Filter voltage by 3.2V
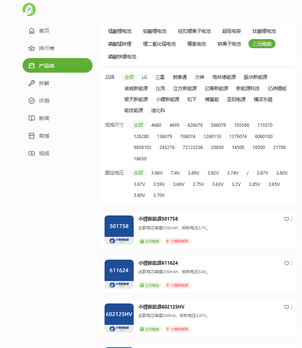 [x=236, y=184]
